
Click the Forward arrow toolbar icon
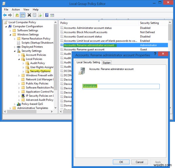pyautogui.click(x=10, y=15)
